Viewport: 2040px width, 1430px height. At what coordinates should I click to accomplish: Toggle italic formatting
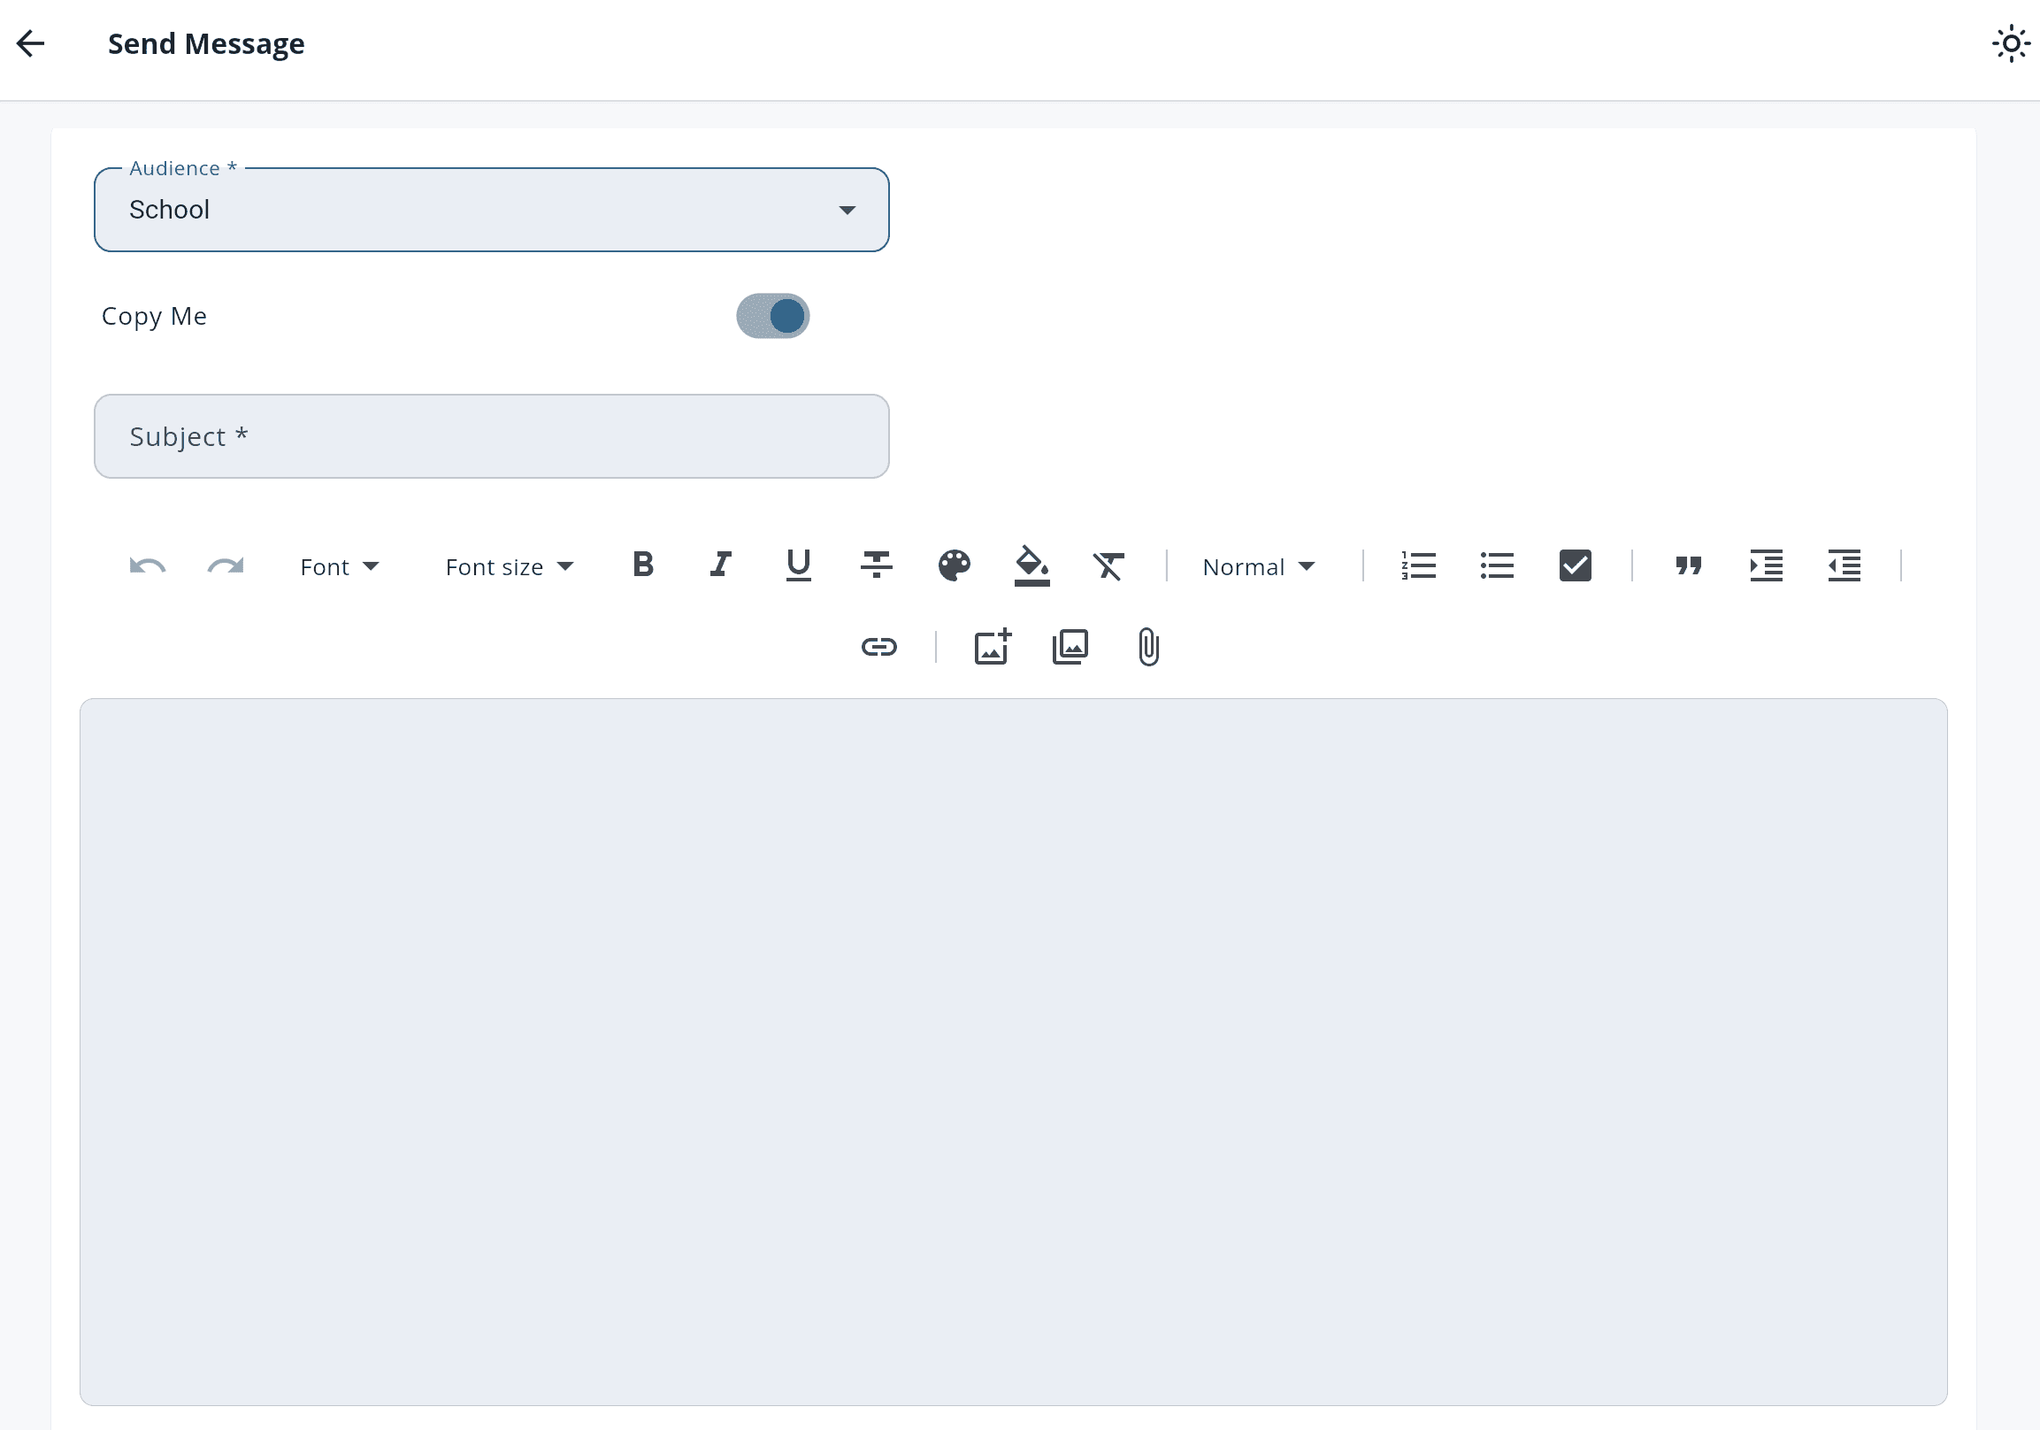pos(721,565)
